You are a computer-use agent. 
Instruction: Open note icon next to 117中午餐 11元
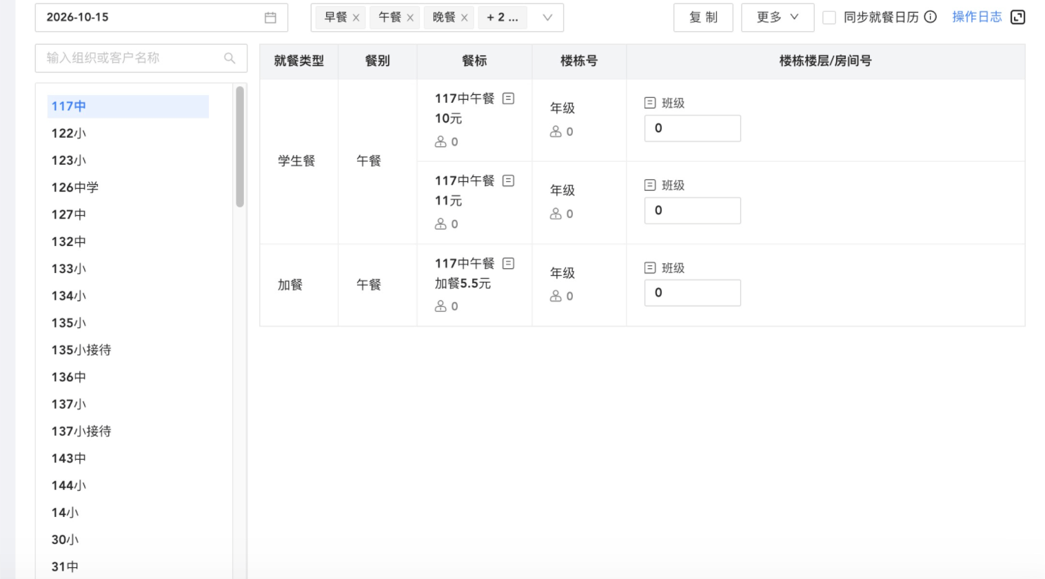click(509, 181)
